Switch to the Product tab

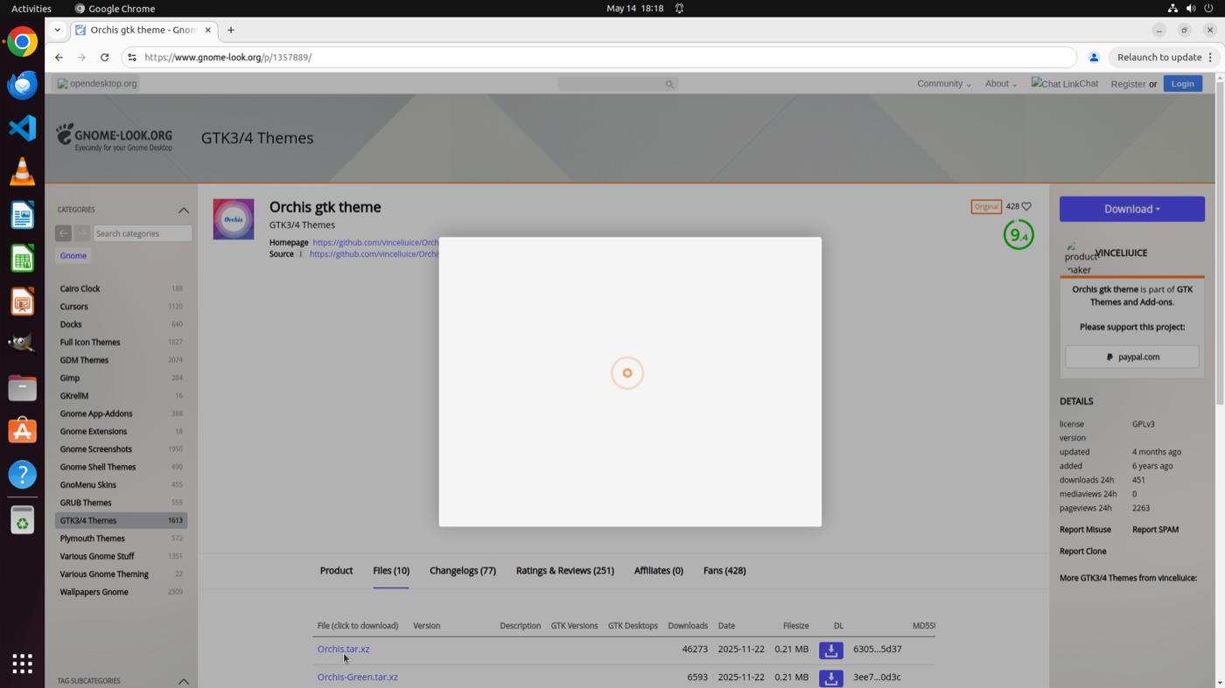click(x=336, y=571)
